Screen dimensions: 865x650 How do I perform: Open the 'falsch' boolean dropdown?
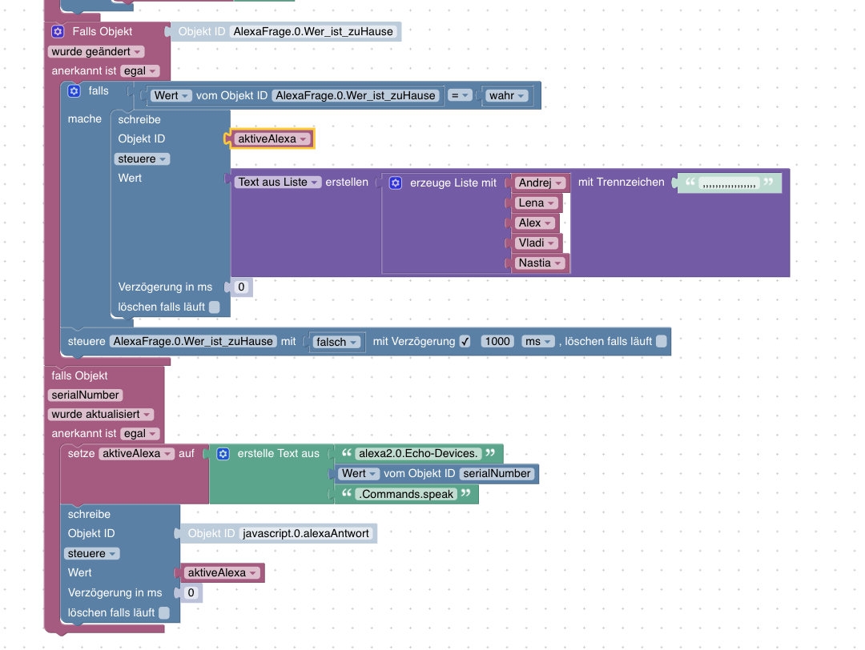pyautogui.click(x=336, y=342)
